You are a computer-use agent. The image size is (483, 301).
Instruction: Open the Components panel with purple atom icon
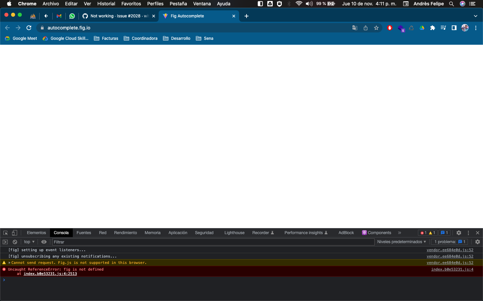[376, 233]
